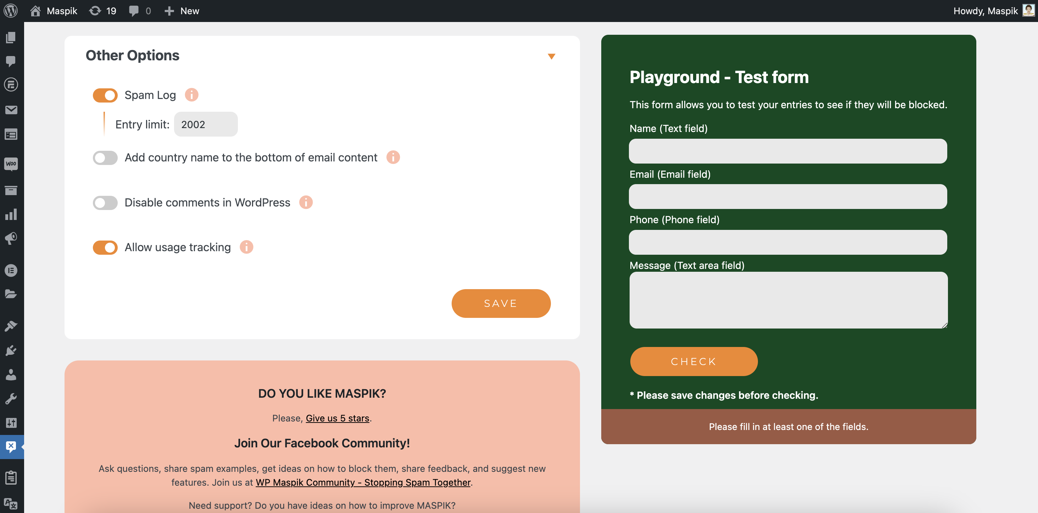The image size is (1038, 513).
Task: Click the Entry limit field showing 2002
Action: pos(206,124)
